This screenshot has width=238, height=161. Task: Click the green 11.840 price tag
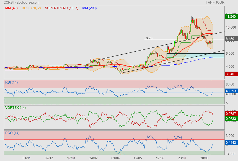point(231,17)
